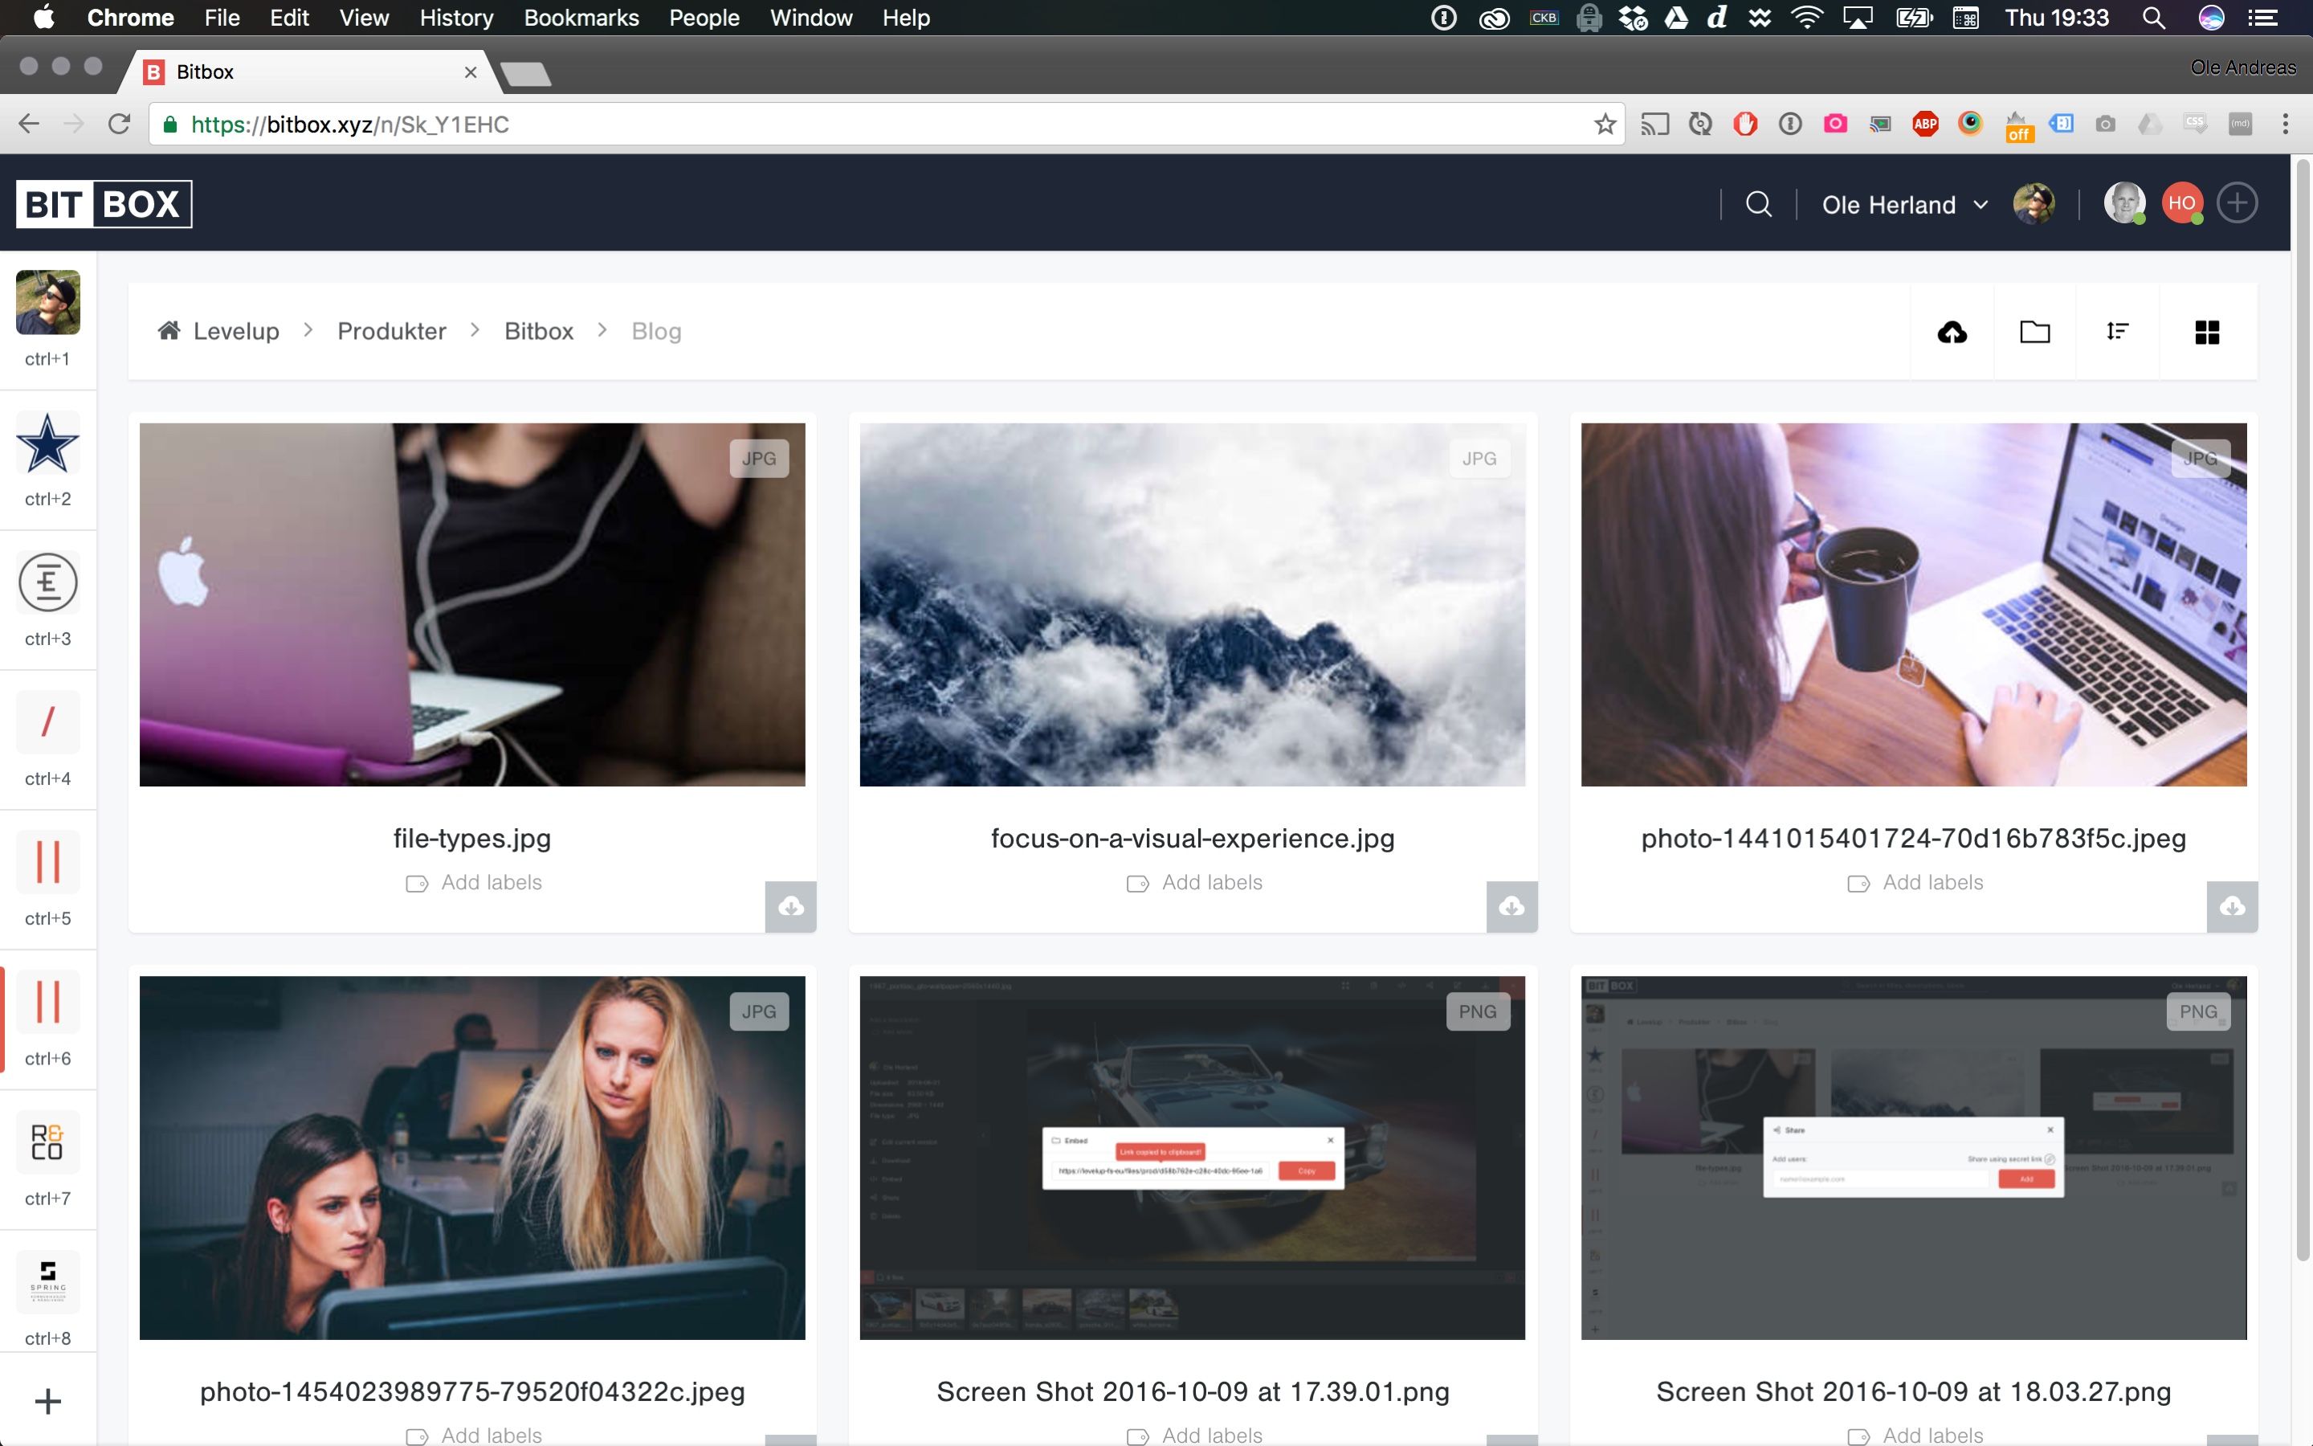Image resolution: width=2313 pixels, height=1446 pixels.
Task: Open the Bookmarks menu
Action: click(581, 17)
